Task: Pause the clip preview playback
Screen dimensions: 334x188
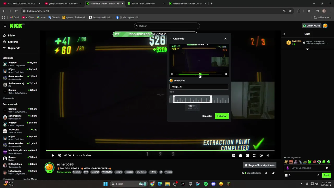Action: coord(172,74)
